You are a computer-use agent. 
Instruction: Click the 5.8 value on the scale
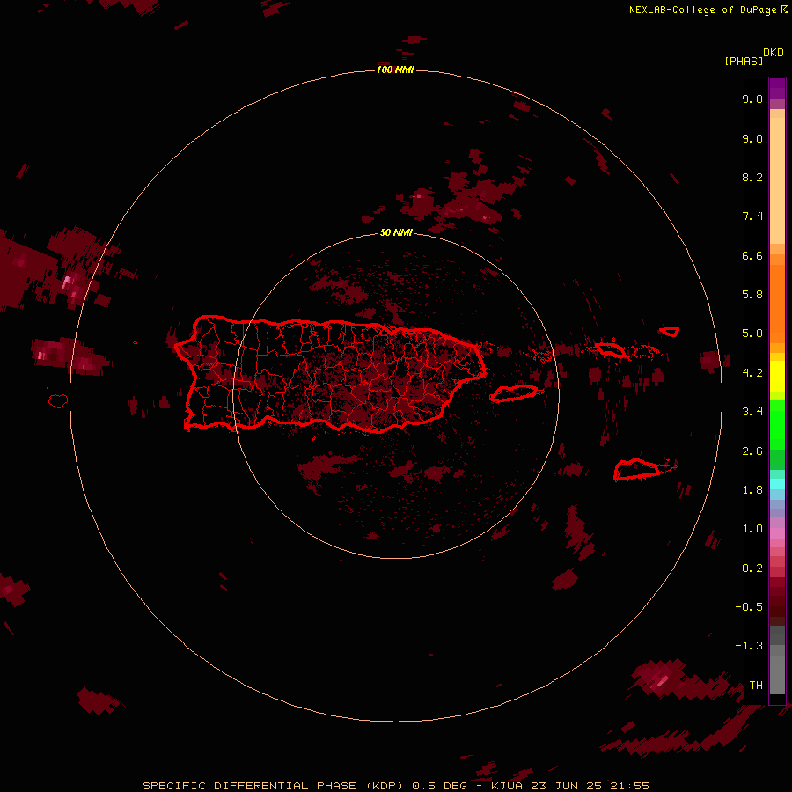(x=752, y=295)
